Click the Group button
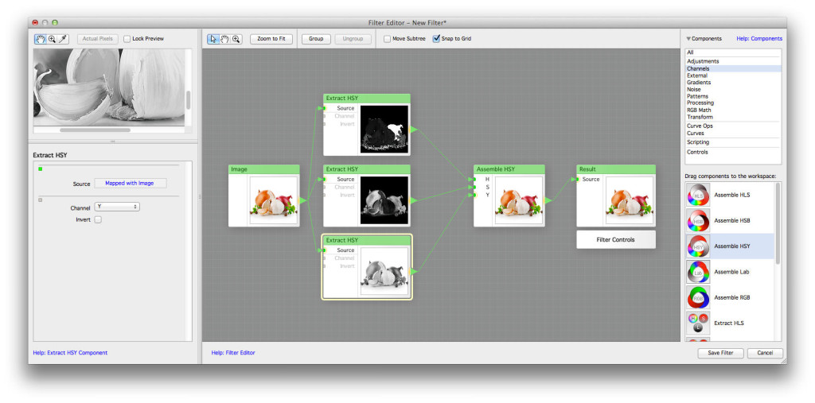Image resolution: width=815 pixels, height=403 pixels. pyautogui.click(x=316, y=38)
